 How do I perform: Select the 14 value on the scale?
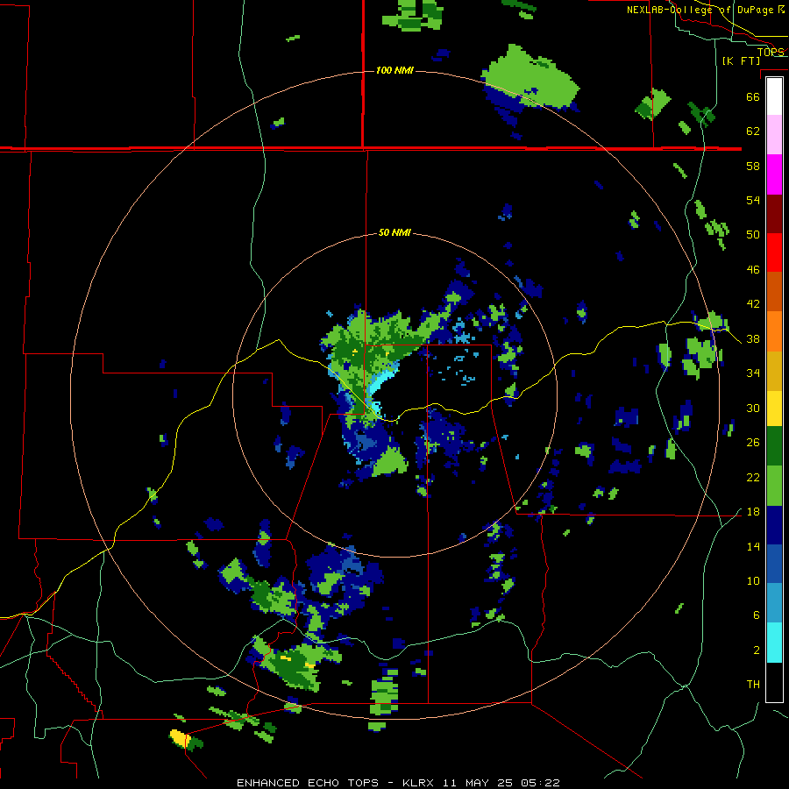tap(753, 546)
